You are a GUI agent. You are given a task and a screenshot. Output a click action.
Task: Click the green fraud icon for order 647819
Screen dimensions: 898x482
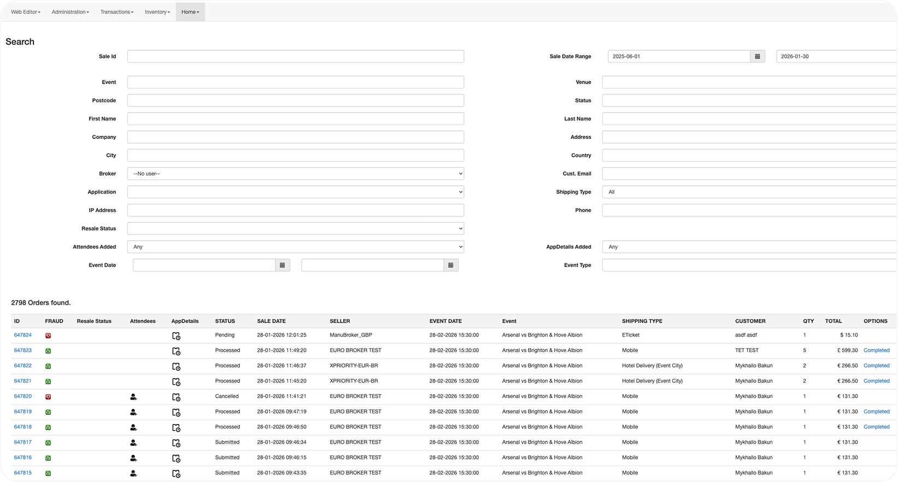click(x=48, y=412)
